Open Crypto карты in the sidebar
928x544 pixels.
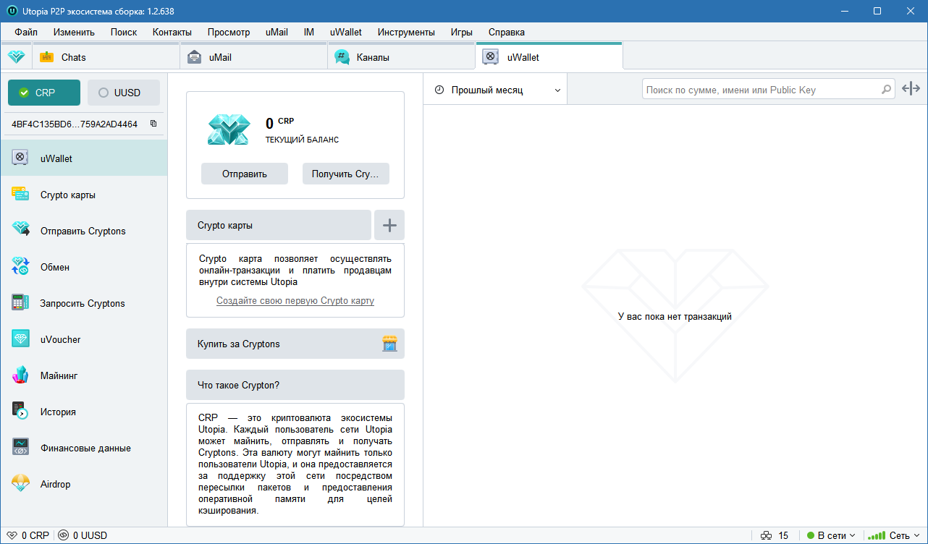[x=84, y=195]
